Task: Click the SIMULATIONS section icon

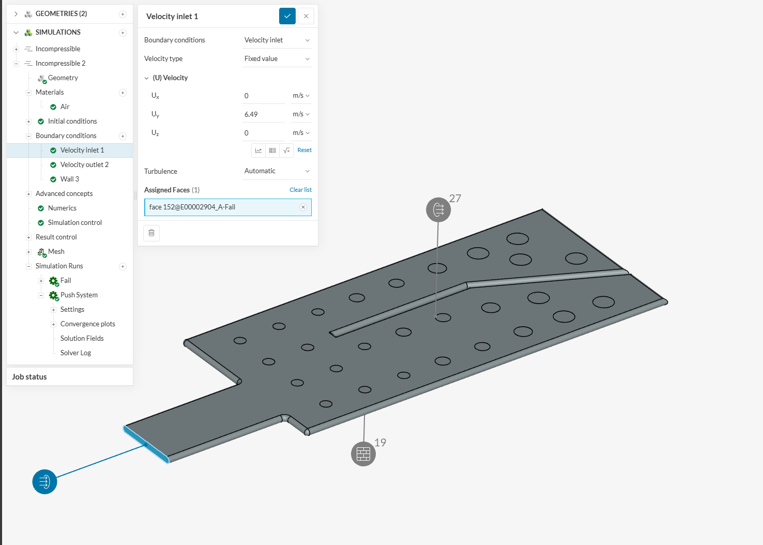Action: click(x=28, y=33)
